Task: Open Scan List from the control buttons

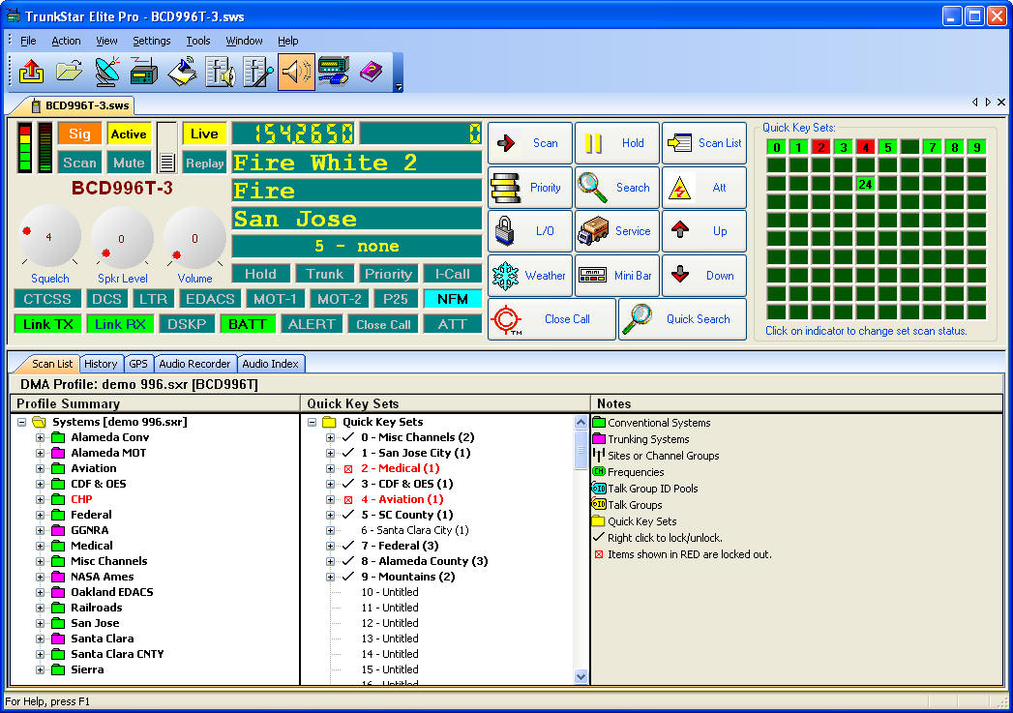Action: point(704,143)
